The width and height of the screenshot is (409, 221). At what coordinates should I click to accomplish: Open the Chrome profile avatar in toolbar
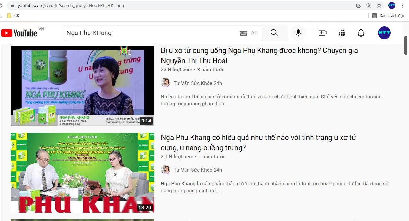(392, 5)
